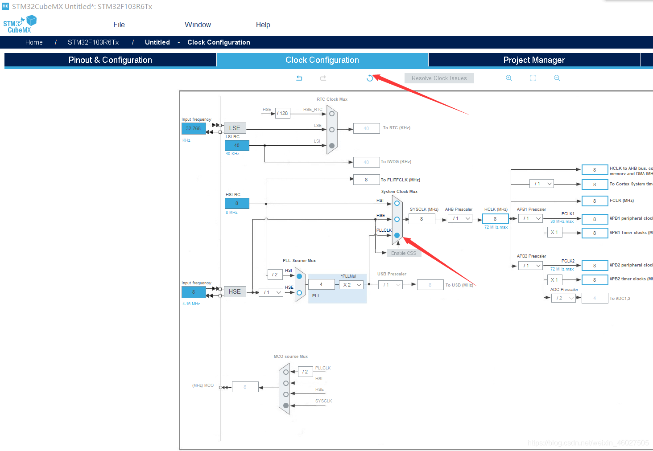Open the AHB Prescaler dropdown
The width and height of the screenshot is (653, 451).
[x=460, y=219]
